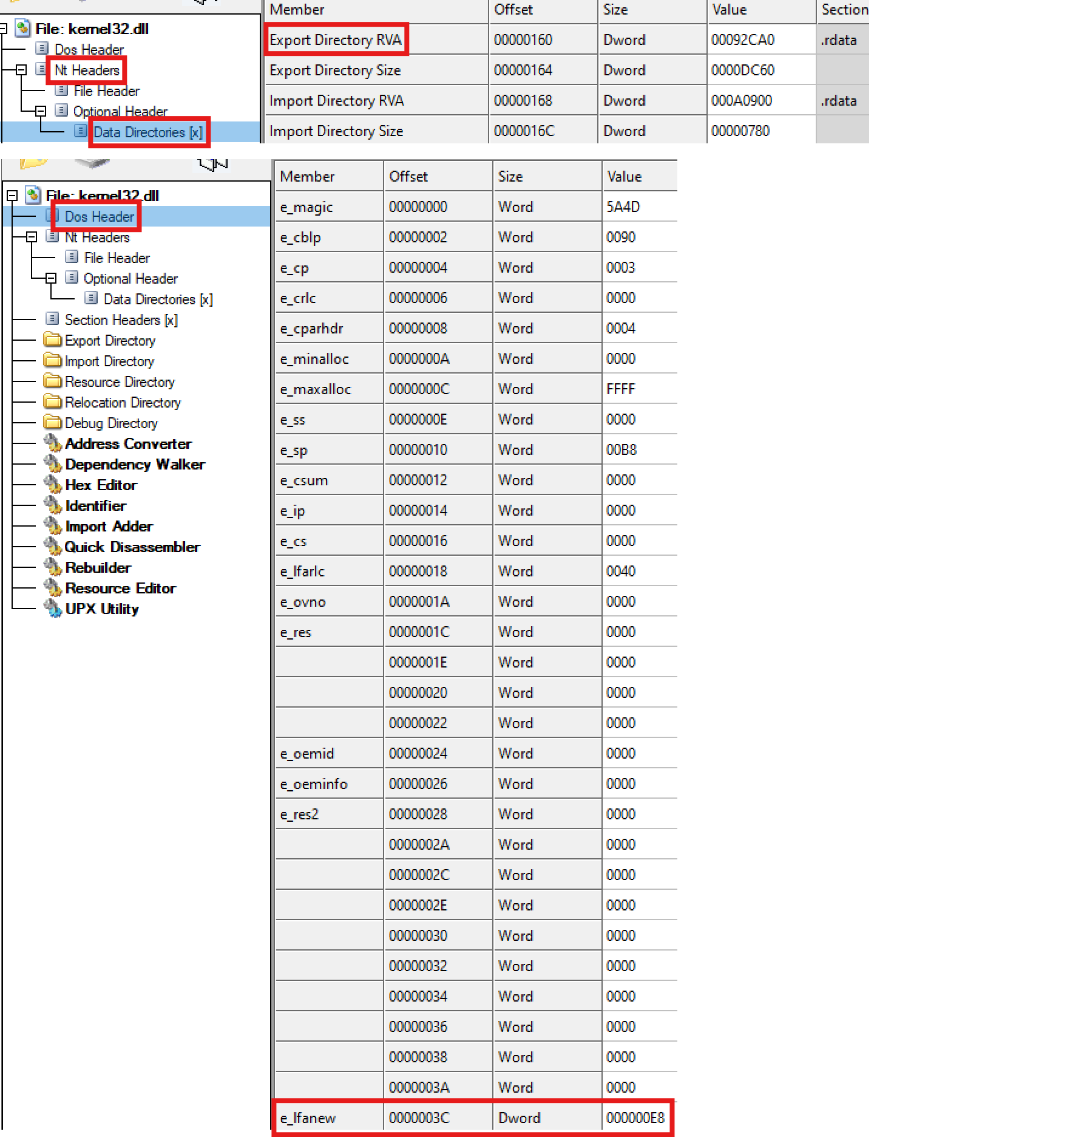Open the Import Directory folder icon

point(53,360)
